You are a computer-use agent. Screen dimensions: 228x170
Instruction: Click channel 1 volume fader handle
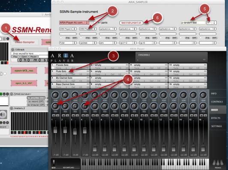(x=55, y=130)
